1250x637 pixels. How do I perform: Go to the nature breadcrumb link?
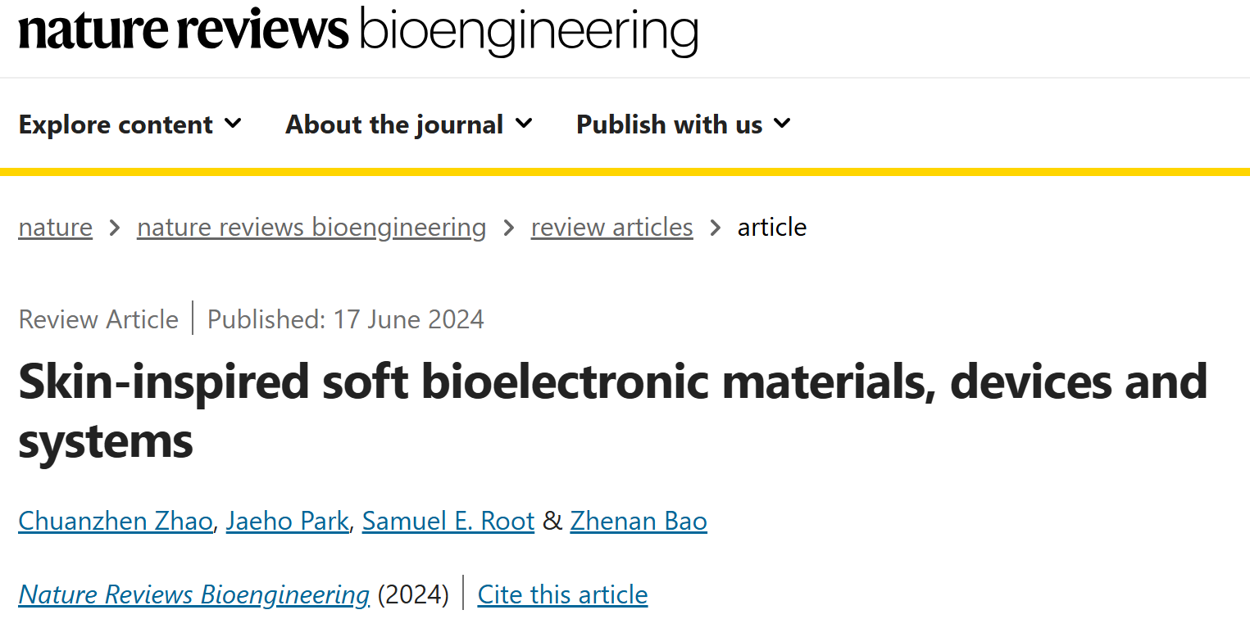pos(55,227)
